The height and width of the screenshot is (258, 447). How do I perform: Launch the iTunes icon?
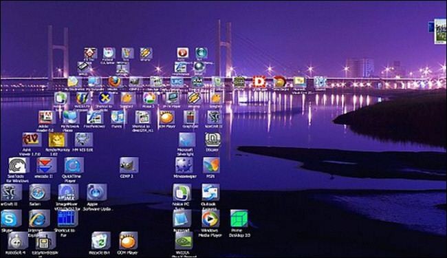pos(118,118)
